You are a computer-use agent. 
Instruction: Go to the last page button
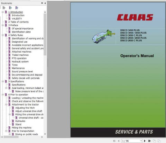click(x=149, y=141)
